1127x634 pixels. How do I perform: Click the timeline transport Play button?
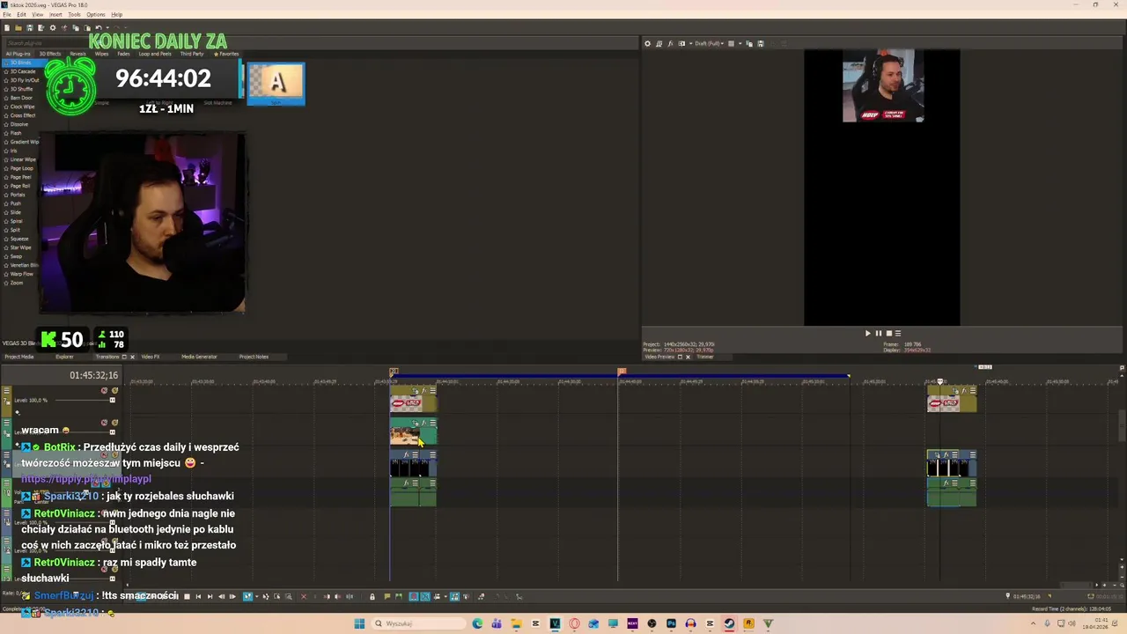click(164, 596)
